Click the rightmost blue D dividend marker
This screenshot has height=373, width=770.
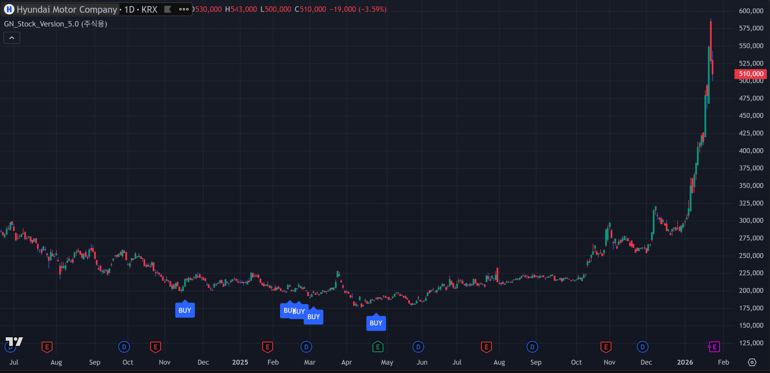pos(642,347)
